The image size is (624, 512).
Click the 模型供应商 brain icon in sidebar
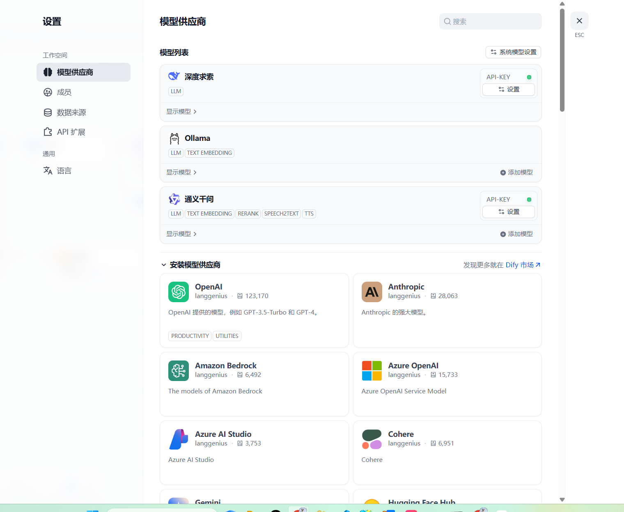[x=48, y=72]
